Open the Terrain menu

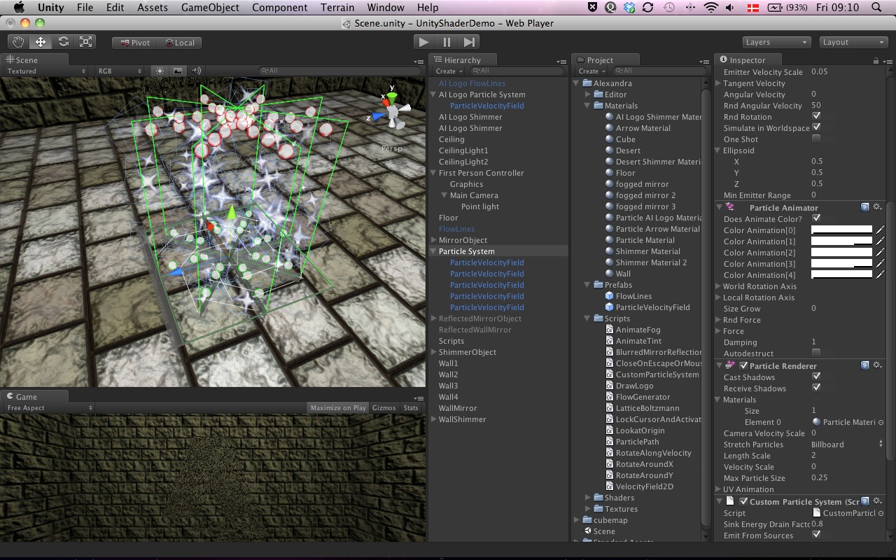click(x=337, y=8)
